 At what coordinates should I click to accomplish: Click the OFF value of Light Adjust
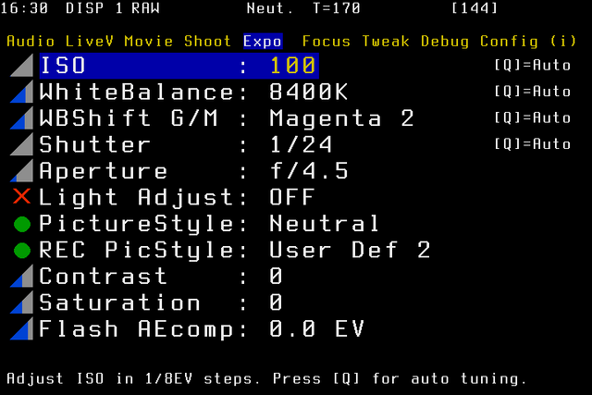[292, 197]
